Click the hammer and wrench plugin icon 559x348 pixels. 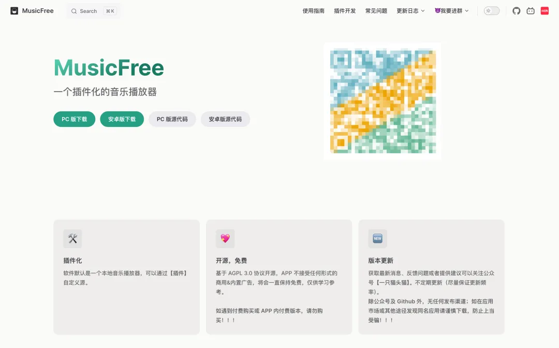(x=73, y=239)
